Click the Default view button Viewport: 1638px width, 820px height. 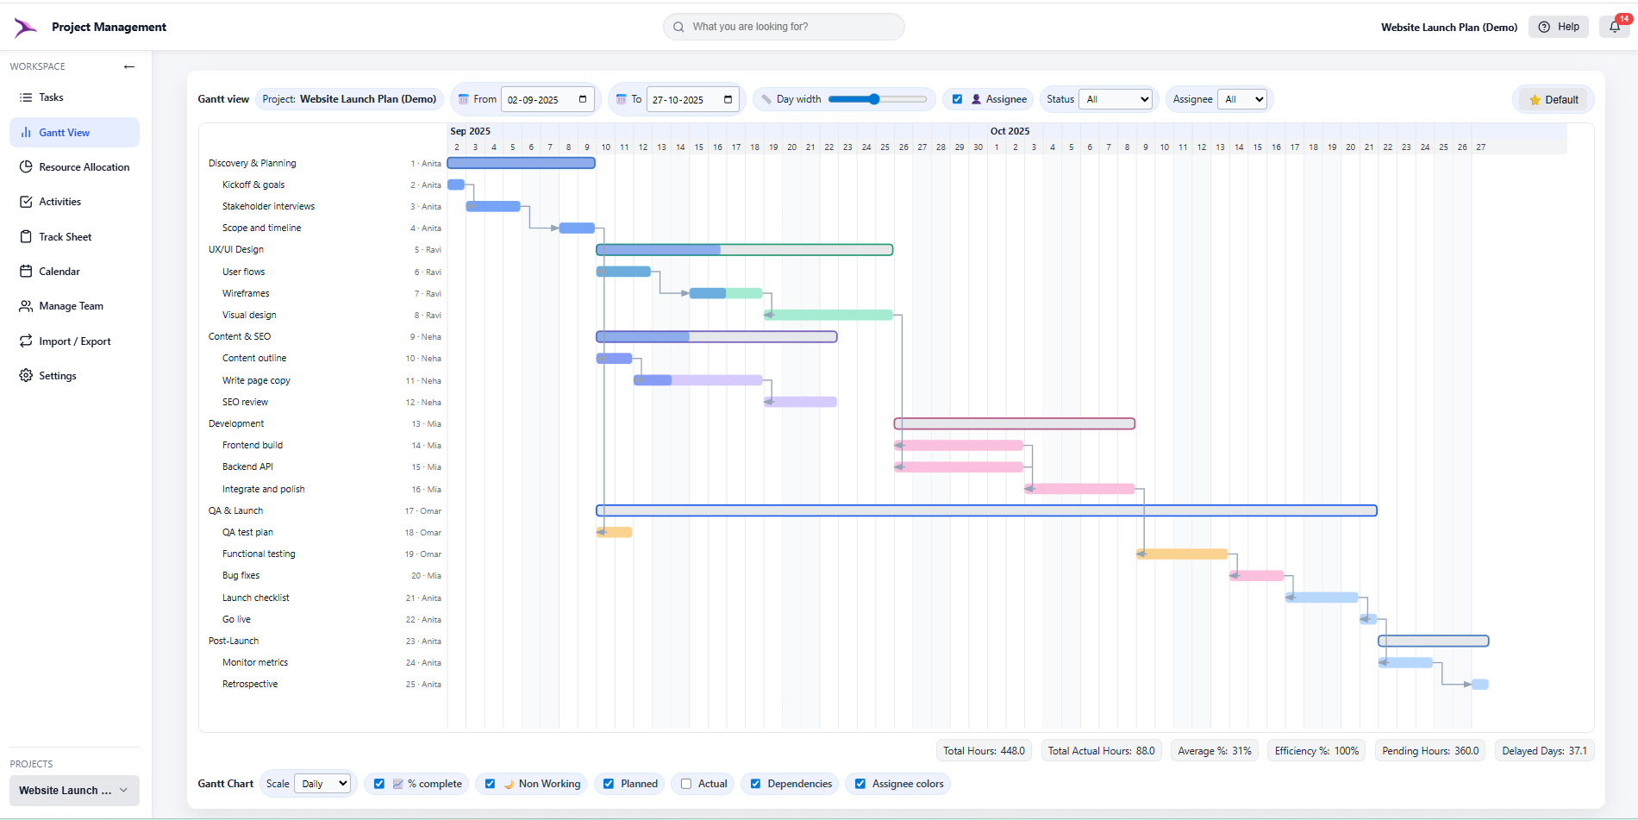point(1553,99)
